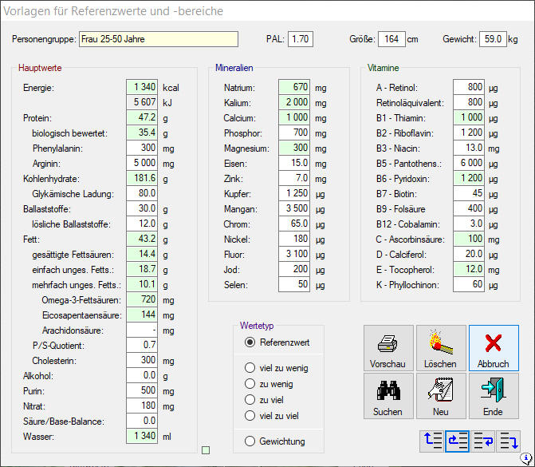
Task: Click the Vorschau printer icon button
Action: tap(388, 349)
